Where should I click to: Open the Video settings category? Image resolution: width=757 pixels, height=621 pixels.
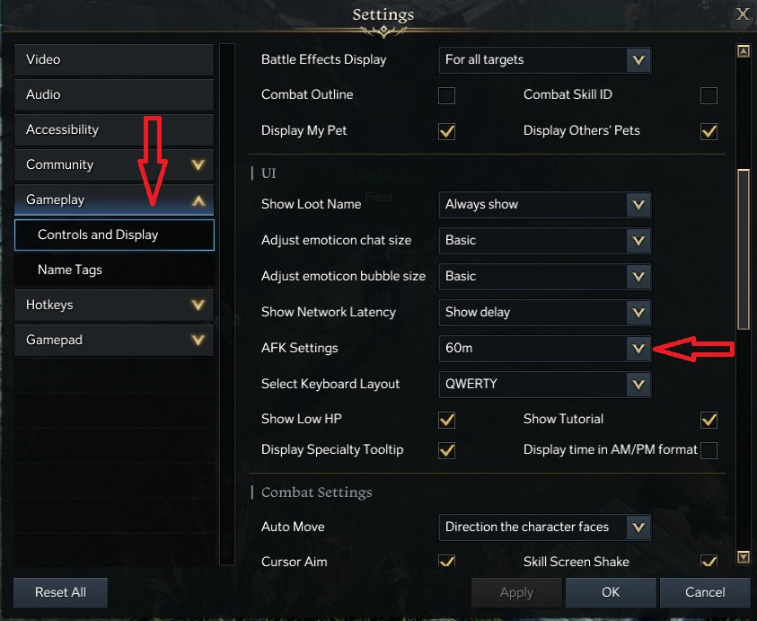pos(114,60)
